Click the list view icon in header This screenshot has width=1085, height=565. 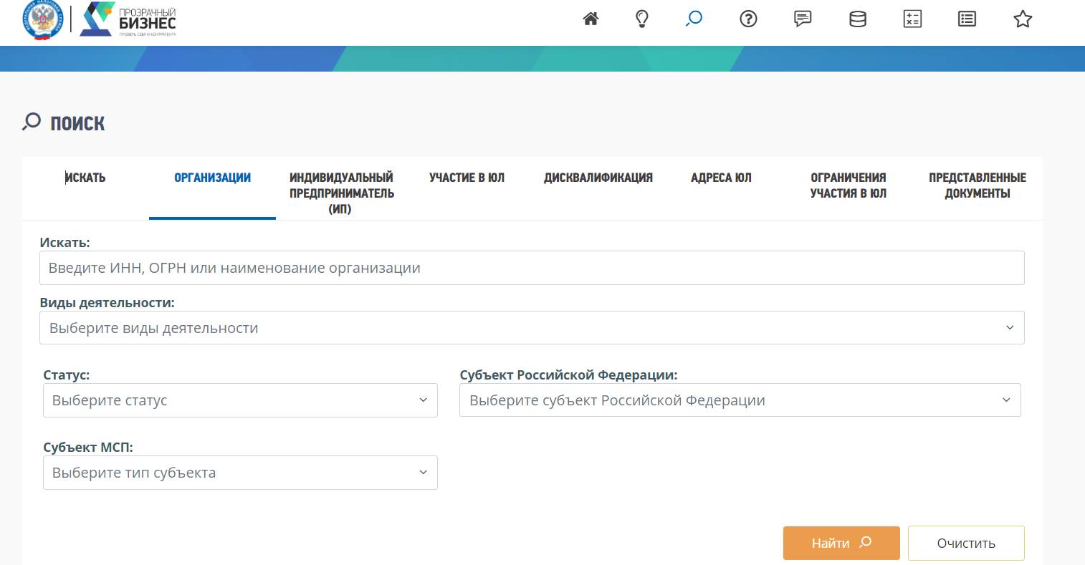click(x=967, y=19)
